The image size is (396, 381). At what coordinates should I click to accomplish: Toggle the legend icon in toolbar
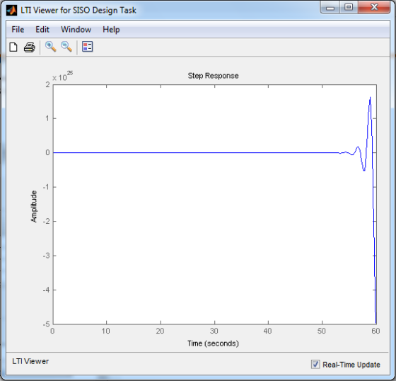click(x=88, y=47)
